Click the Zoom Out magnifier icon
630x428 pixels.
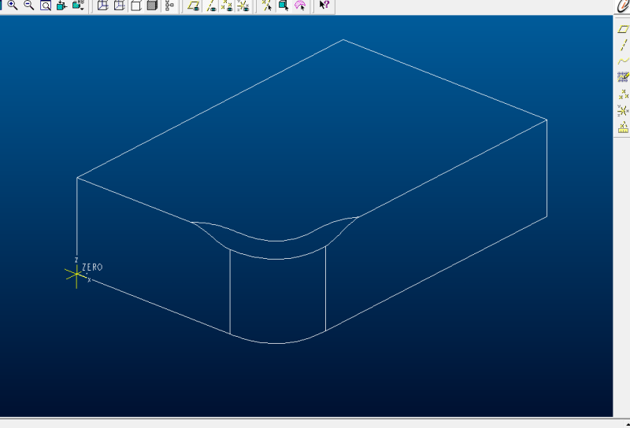(x=28, y=6)
